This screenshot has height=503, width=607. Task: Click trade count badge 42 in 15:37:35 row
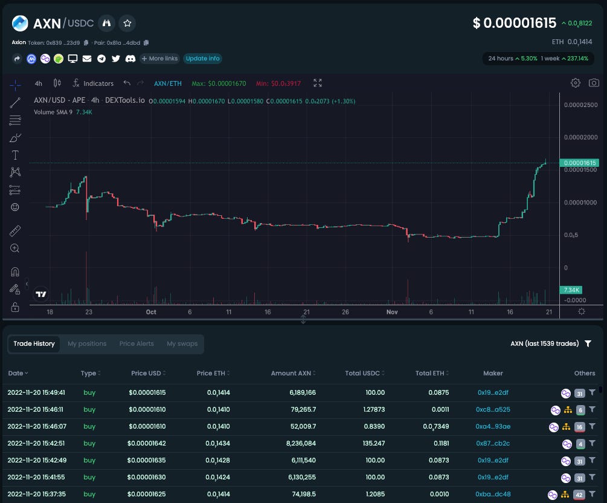click(x=579, y=495)
